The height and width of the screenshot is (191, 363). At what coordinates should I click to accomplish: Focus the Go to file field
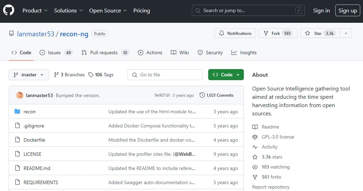165,75
